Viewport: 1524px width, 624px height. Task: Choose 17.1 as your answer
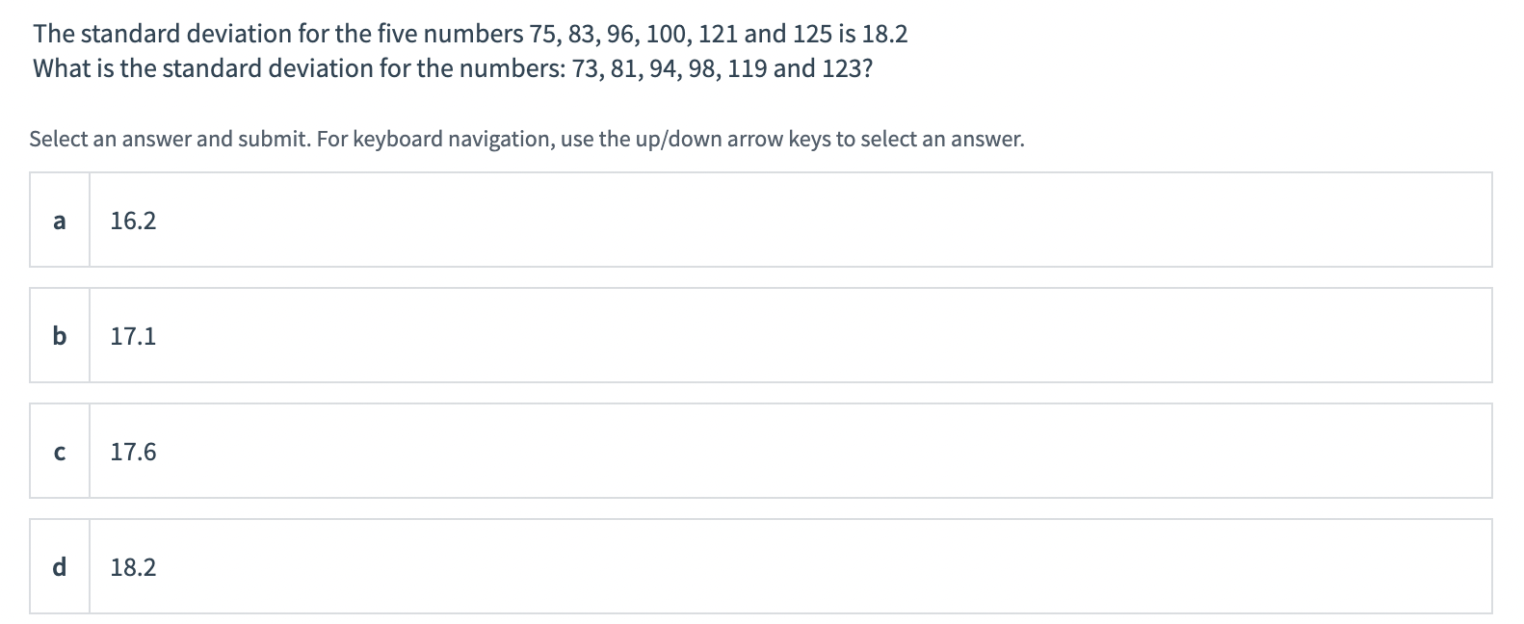tap(132, 336)
